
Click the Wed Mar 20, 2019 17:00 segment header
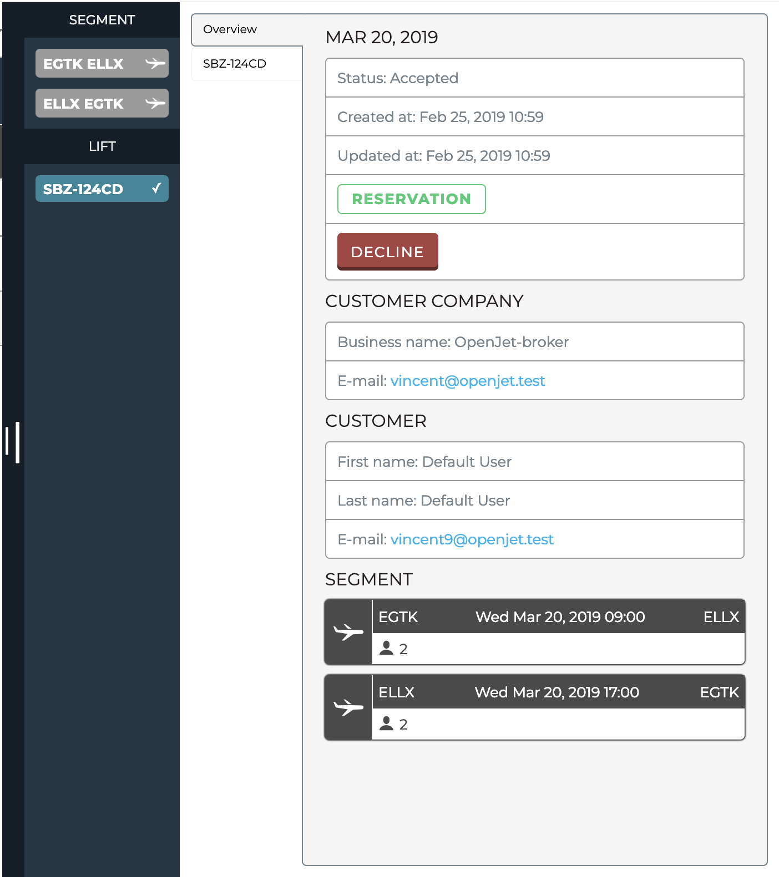coord(557,692)
